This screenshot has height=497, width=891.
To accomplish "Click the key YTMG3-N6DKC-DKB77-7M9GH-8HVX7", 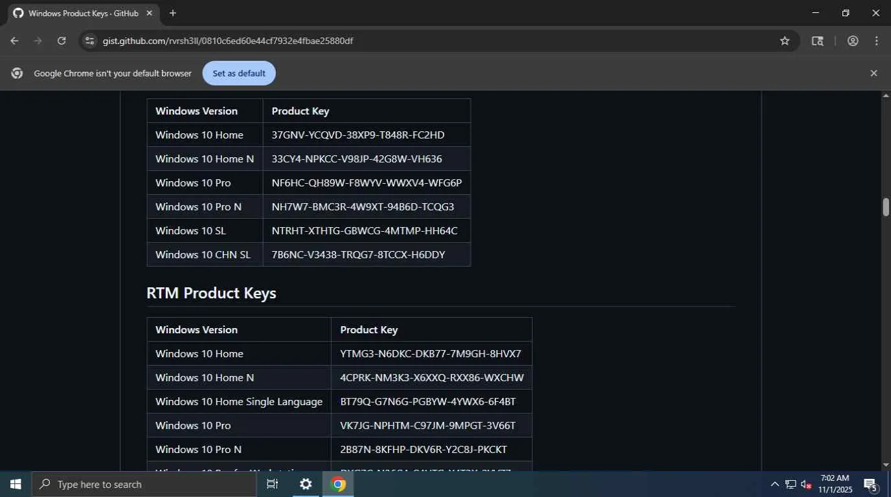I will click(431, 353).
